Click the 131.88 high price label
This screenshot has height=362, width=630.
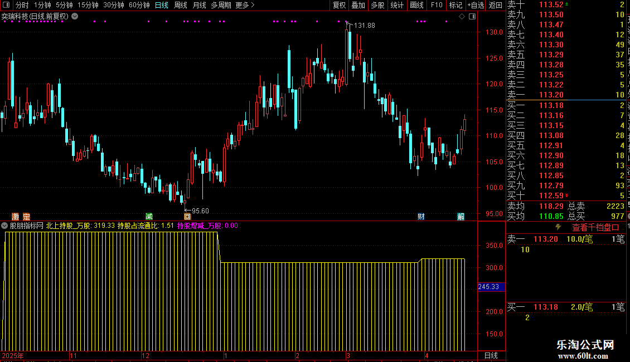[365, 25]
